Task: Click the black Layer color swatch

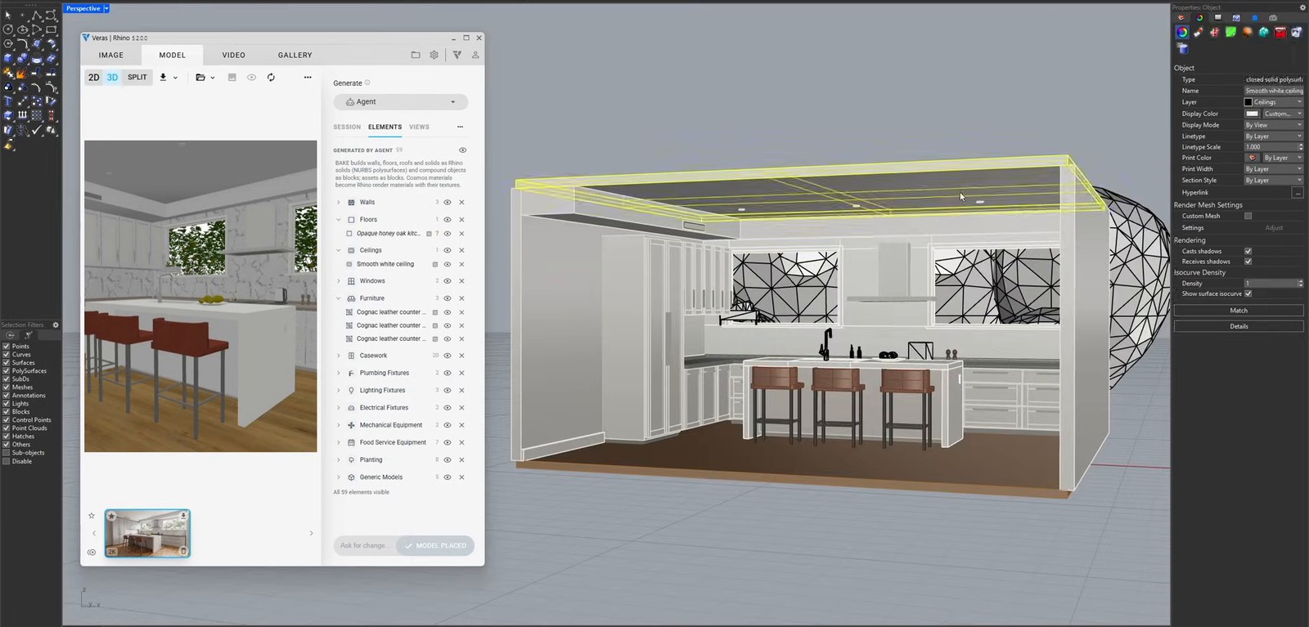Action: click(1248, 102)
